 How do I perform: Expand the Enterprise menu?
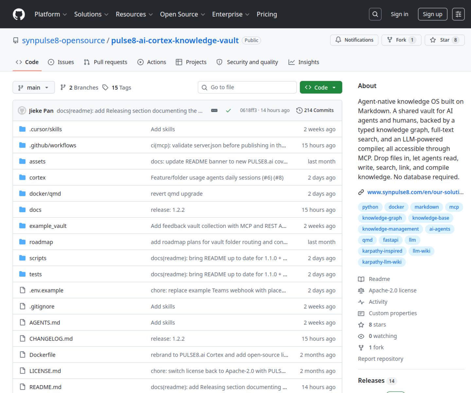pos(231,14)
